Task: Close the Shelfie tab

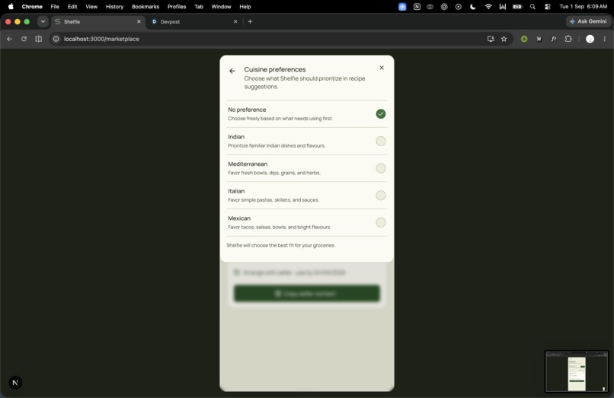Action: point(139,21)
